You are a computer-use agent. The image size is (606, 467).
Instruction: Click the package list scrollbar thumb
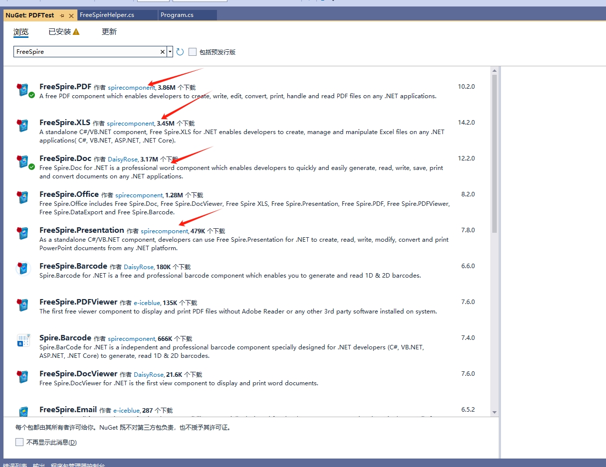click(494, 154)
